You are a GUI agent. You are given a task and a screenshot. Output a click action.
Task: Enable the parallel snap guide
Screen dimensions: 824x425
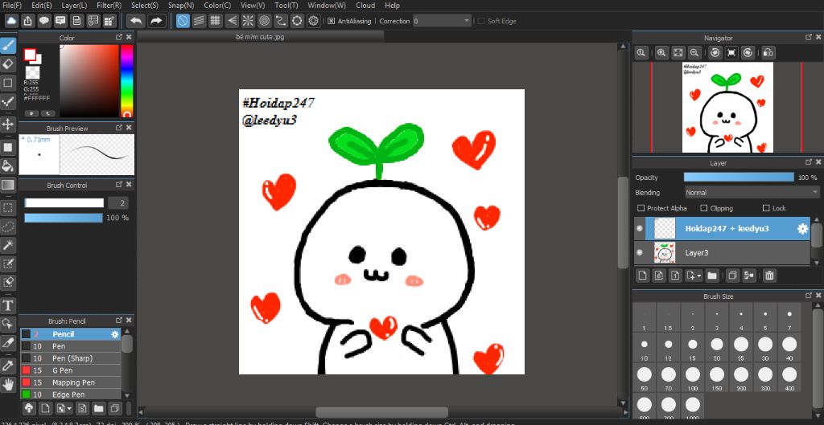coord(199,21)
